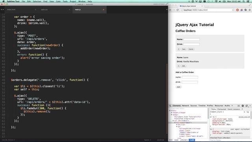The width and height of the screenshot is (252, 142).
Task: Open the Goto menu
Action: pyautogui.click(x=58, y=1)
